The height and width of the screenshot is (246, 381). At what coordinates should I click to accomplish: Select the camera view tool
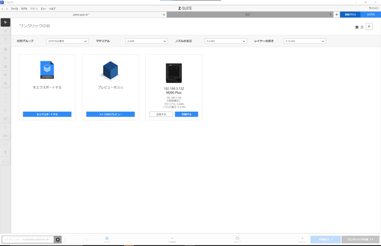(x=5, y=75)
